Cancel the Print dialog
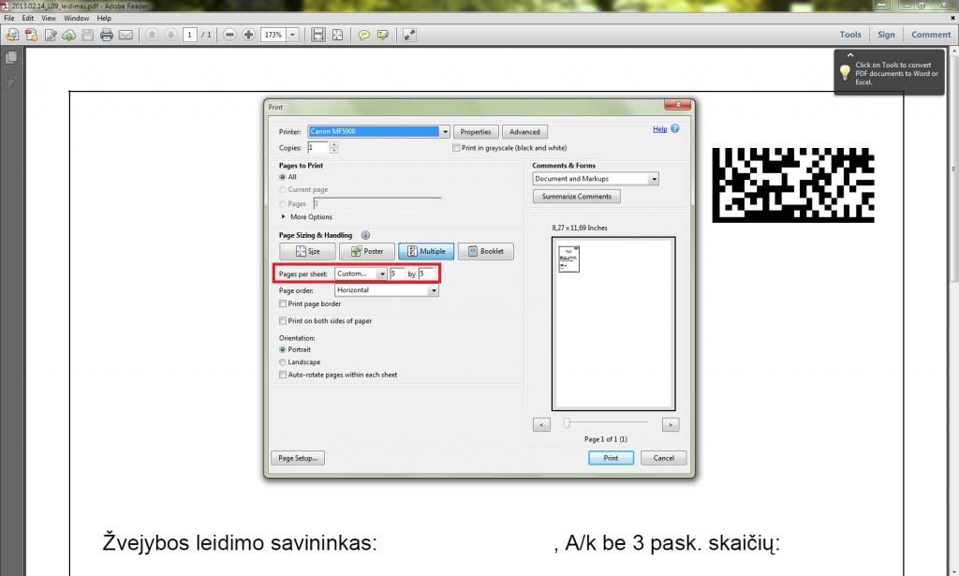 click(x=664, y=458)
